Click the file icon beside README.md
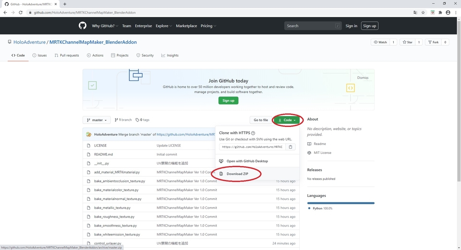Screen dimensions: 461x250 [x=89, y=154]
